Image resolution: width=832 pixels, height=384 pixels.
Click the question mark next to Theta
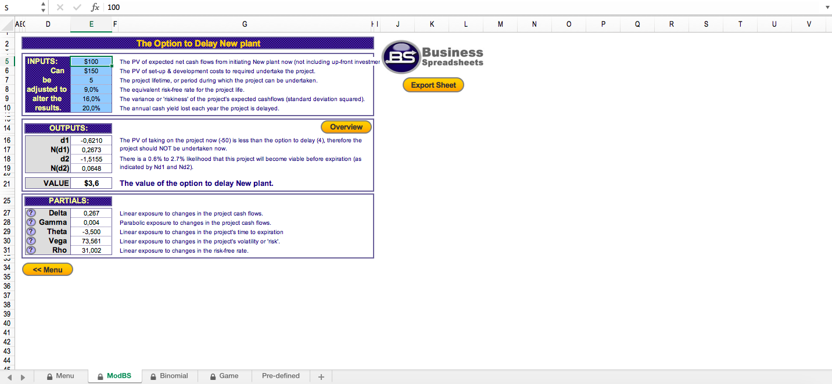pos(31,232)
